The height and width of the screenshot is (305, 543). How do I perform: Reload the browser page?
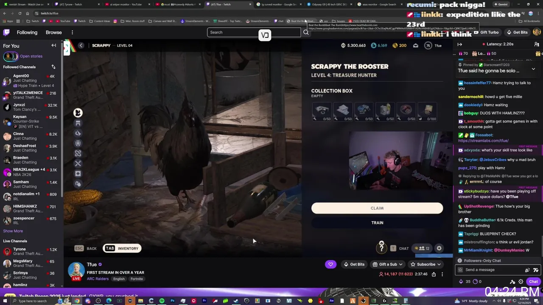(x=20, y=13)
